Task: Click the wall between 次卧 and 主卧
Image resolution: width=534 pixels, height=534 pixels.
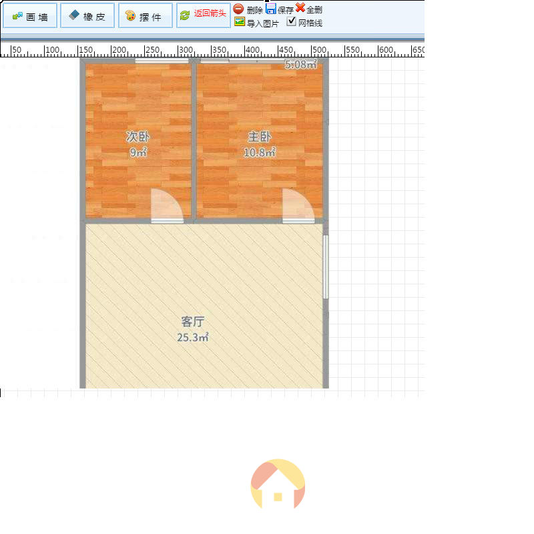Action: [194, 141]
